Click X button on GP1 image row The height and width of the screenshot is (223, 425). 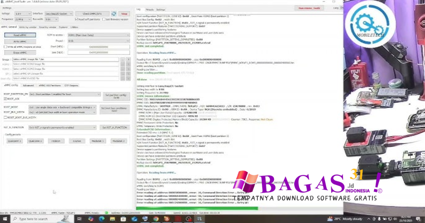point(128,74)
